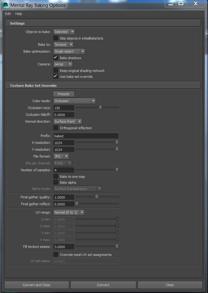Enable Override mesh UV set assignments
The height and width of the screenshot is (293, 208).
[x=56, y=254]
